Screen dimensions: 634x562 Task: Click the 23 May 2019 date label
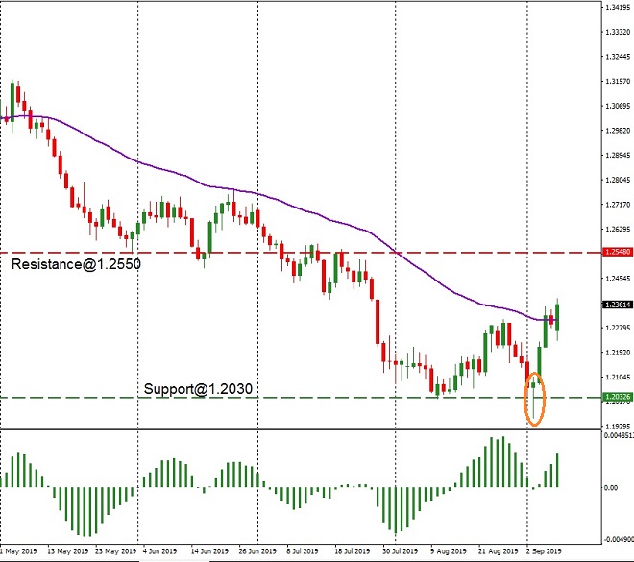[x=115, y=551]
